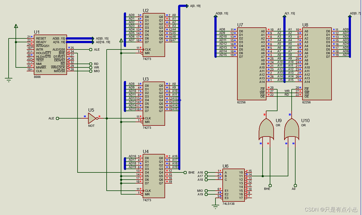
Task: Select the U4 74273 latch body
Action: click(154, 176)
